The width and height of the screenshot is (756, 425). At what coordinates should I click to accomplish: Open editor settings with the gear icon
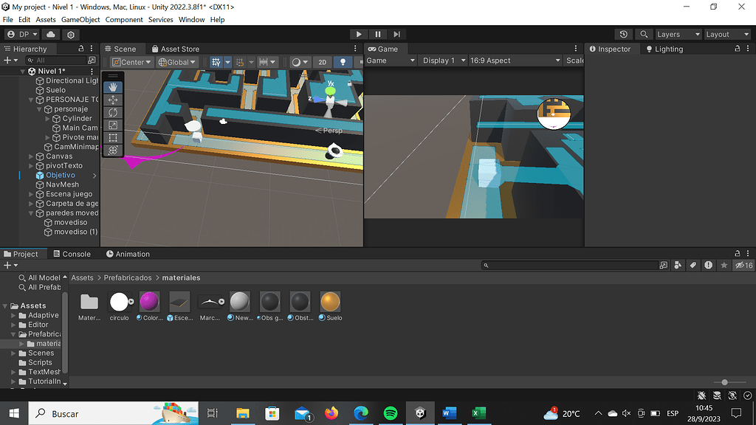click(x=71, y=33)
